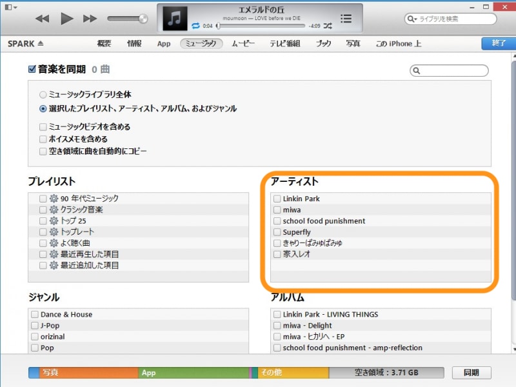Click the gear icon beside よく聴く曲
516x387 pixels.
(54, 243)
